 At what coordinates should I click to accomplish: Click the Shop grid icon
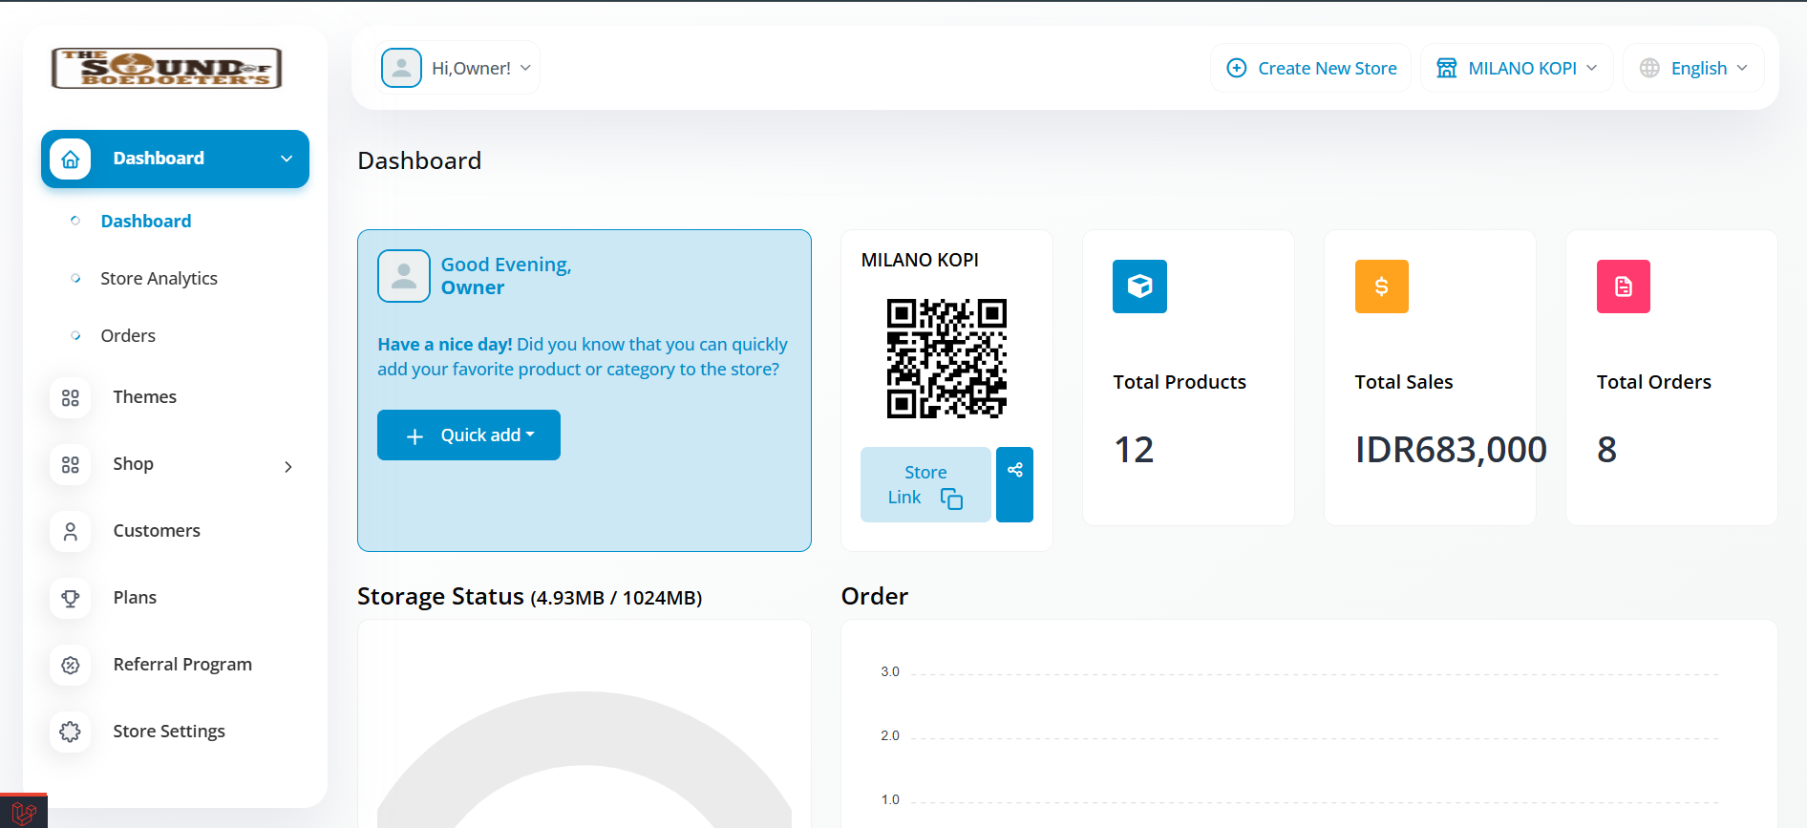(x=71, y=465)
